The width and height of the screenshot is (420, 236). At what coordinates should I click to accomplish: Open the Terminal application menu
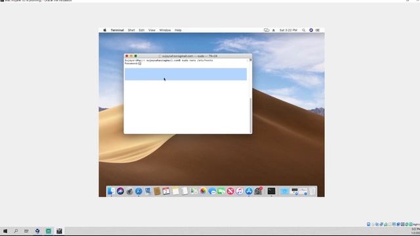point(117,30)
